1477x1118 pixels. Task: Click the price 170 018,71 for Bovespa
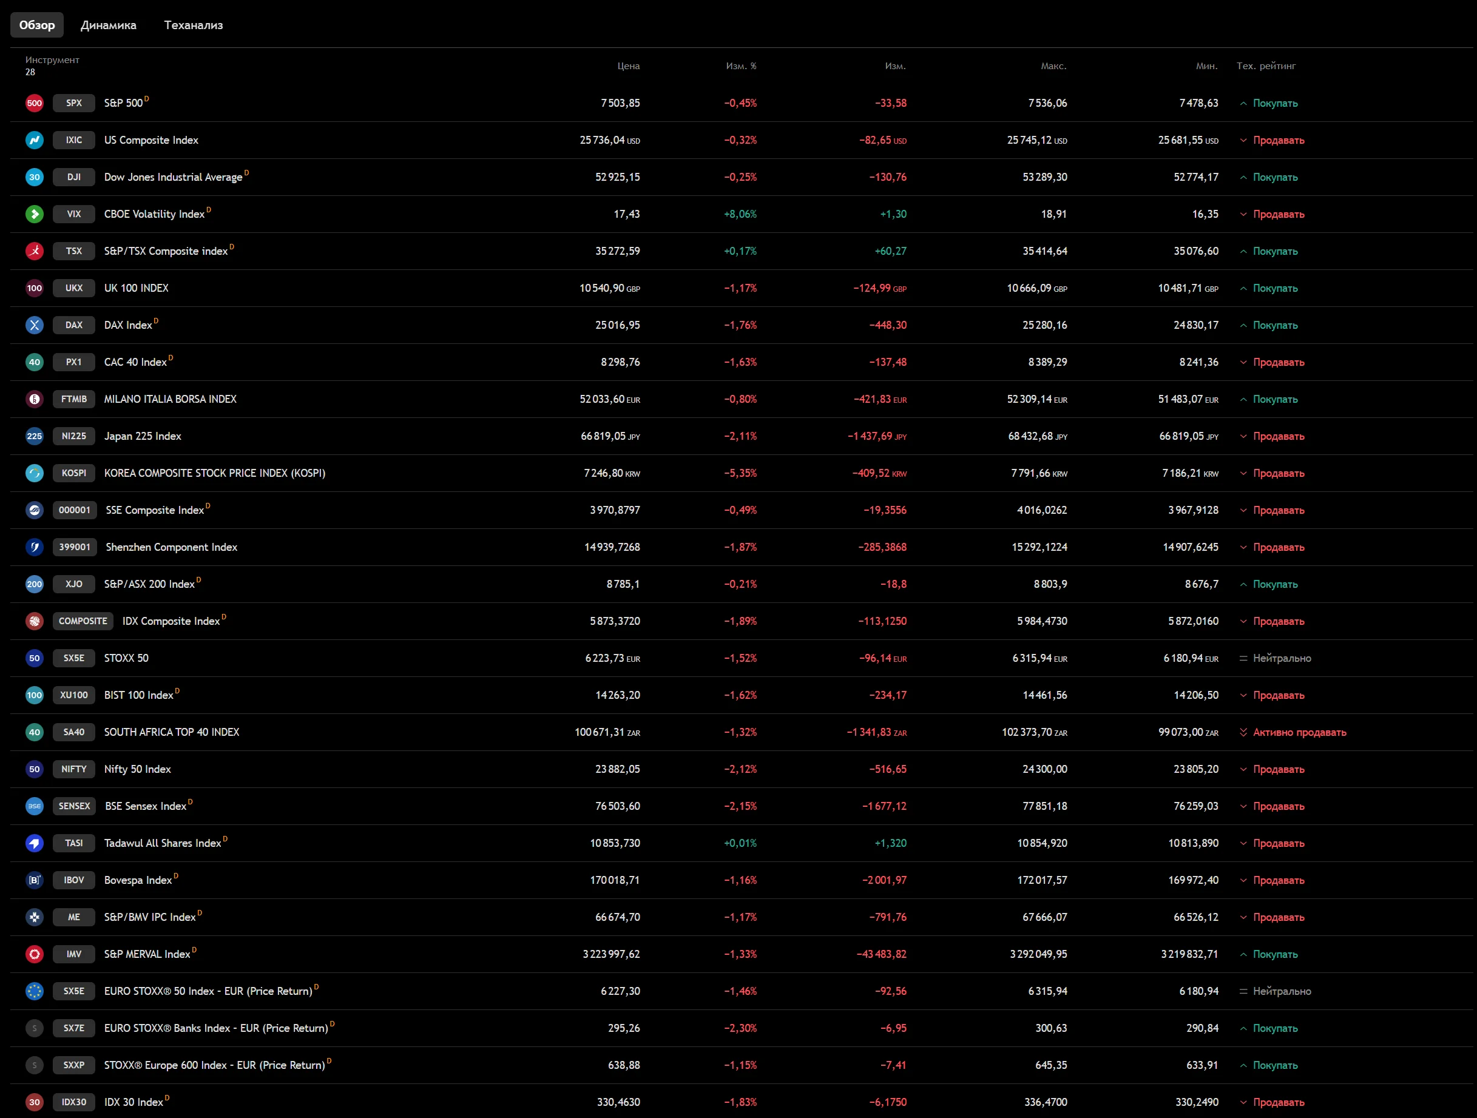[615, 880]
